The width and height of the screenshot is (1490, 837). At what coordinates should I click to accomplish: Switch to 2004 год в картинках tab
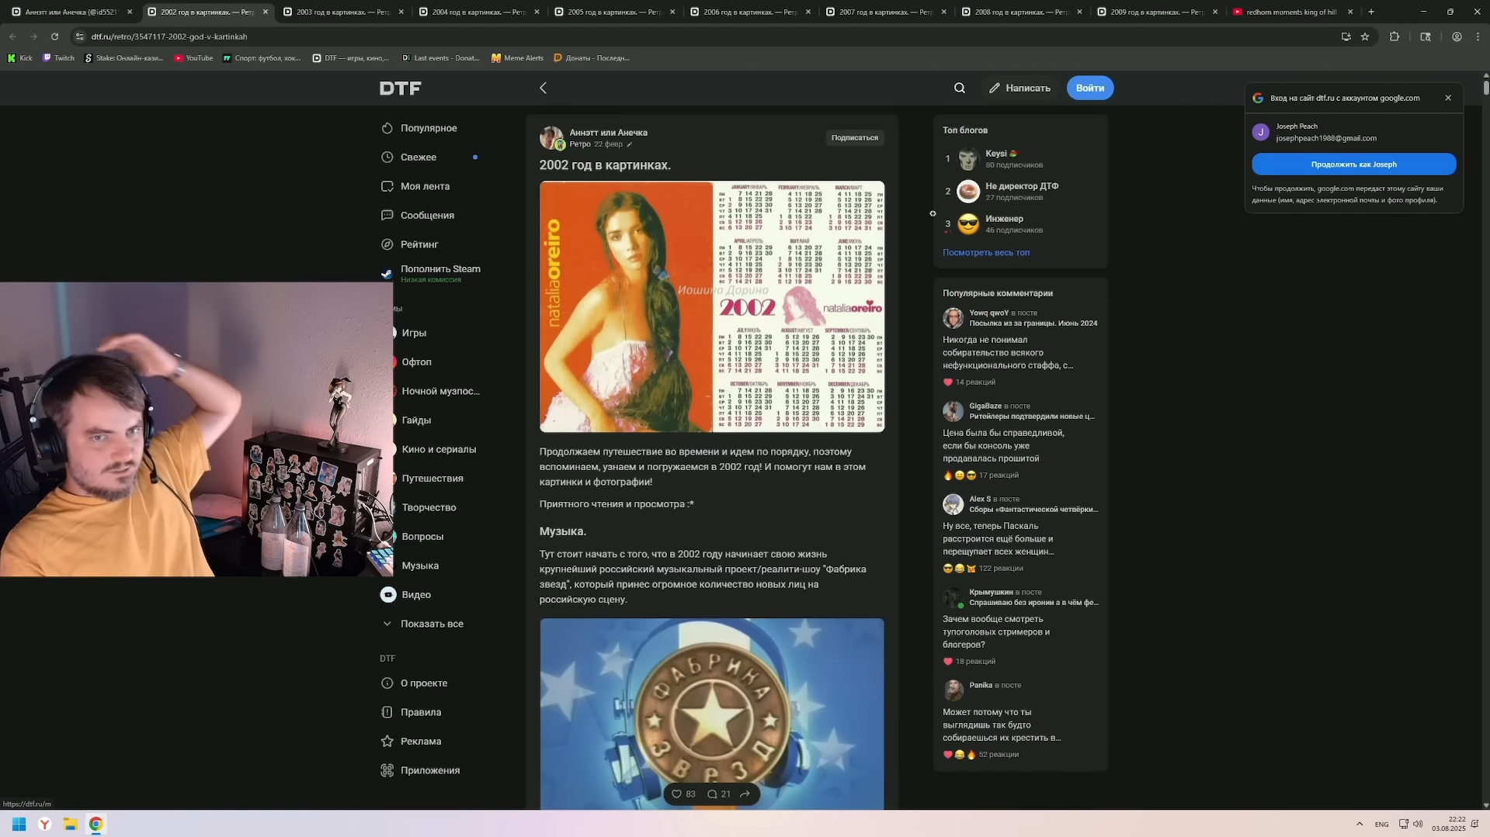point(478,12)
